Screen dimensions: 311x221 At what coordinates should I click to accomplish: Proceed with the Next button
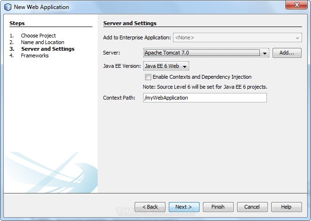point(184,207)
